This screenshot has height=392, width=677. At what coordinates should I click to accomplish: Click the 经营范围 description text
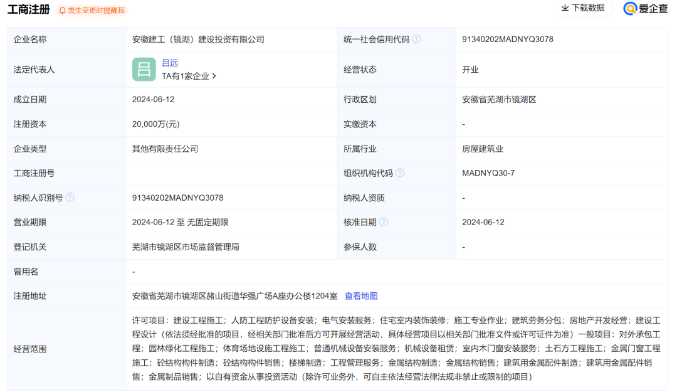coord(395,349)
